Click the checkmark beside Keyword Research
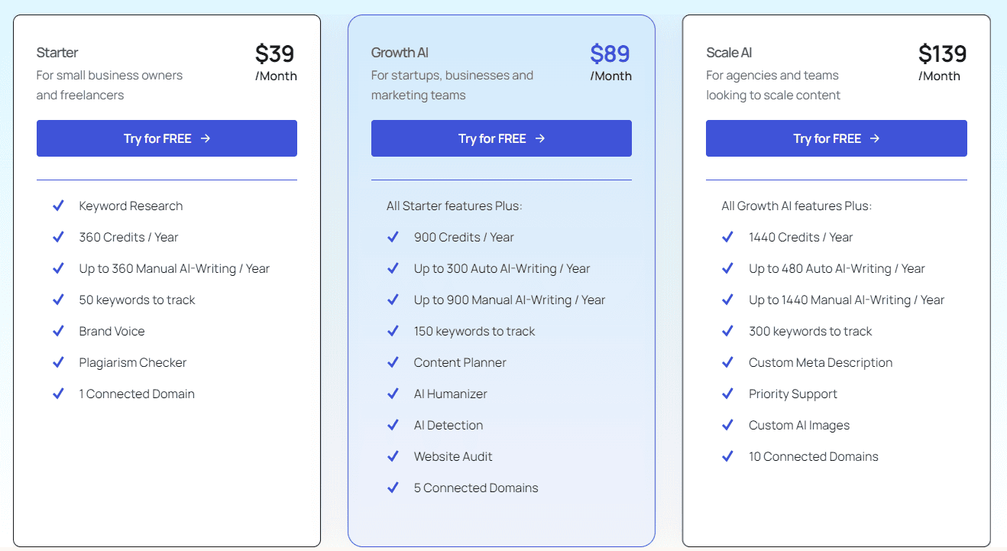This screenshot has height=551, width=1007. (x=58, y=206)
